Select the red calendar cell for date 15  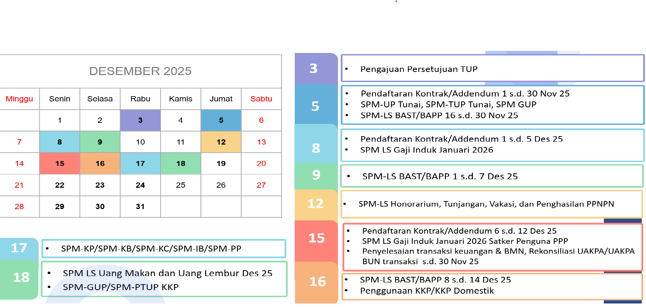point(60,163)
